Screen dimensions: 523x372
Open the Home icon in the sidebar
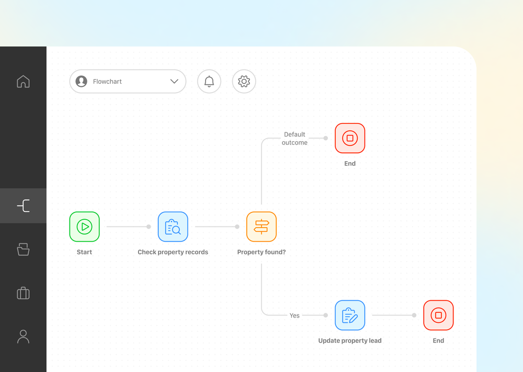(23, 82)
